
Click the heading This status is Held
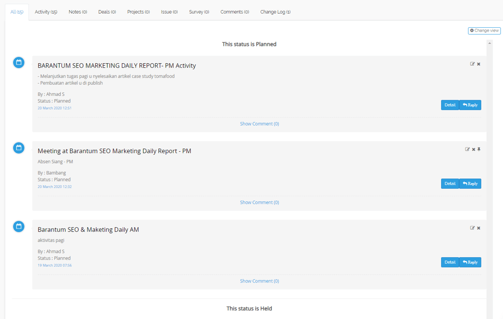click(x=249, y=308)
